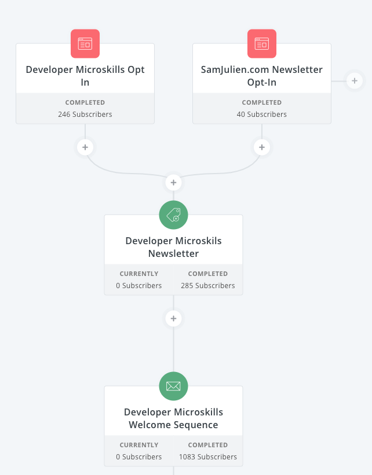The image size is (372, 475).
Task: Click the form icon above Developer Microskills Opt In
Action: pos(85,43)
